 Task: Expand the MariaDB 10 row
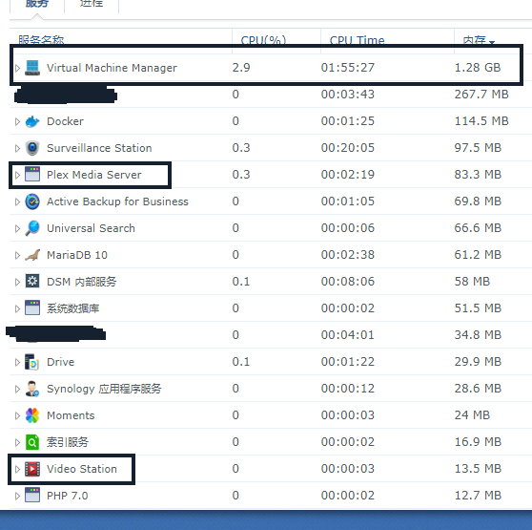[x=18, y=255]
